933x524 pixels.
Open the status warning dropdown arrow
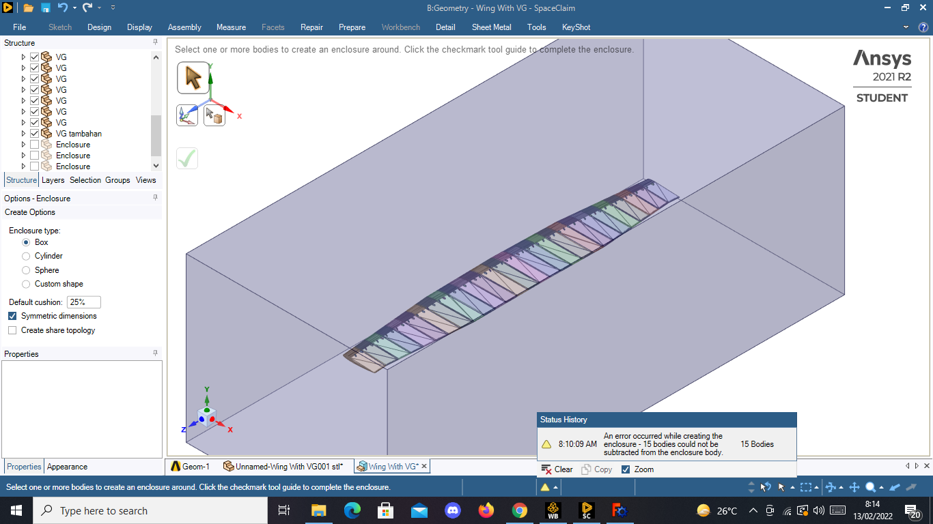click(556, 487)
